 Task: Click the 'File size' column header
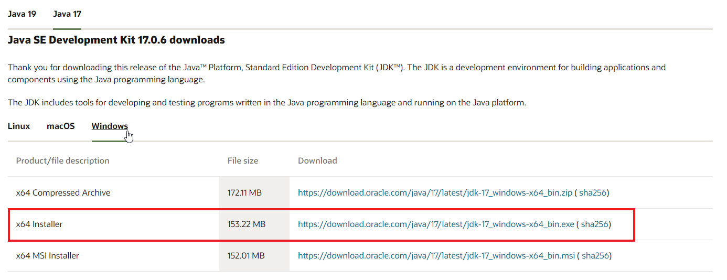243,160
